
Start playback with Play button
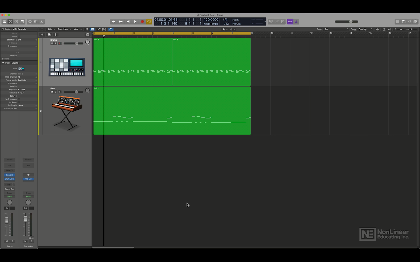(x=135, y=22)
